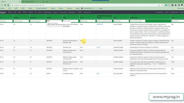This screenshot has width=184, height=103.
Task: Open the Studies bookmarks folder
Action: pyautogui.click(x=76, y=8)
